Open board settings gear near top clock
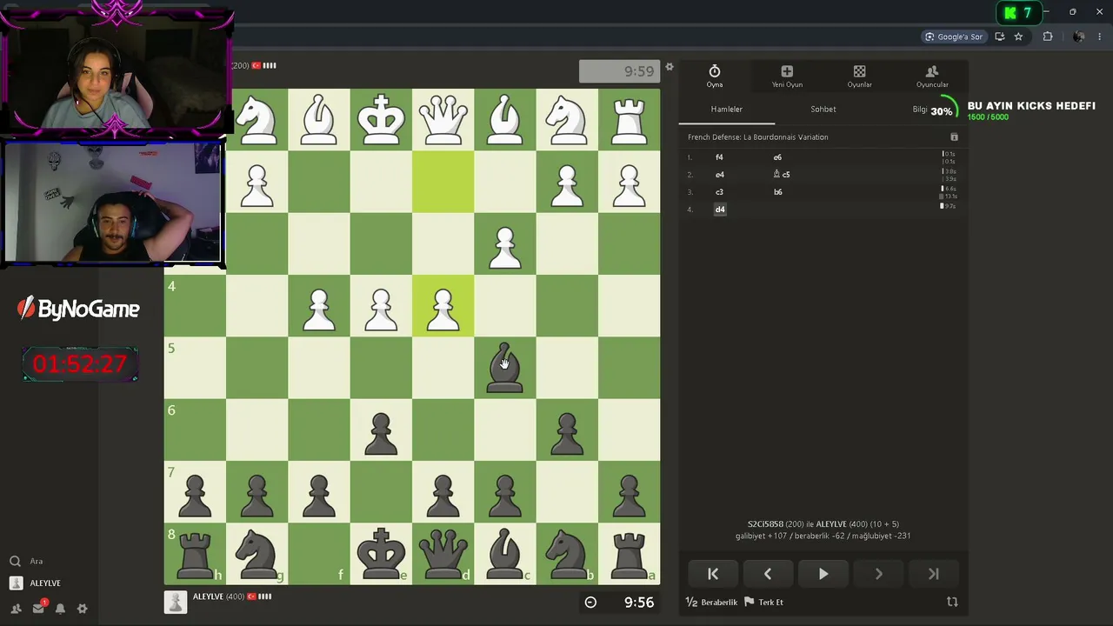1113x626 pixels. click(670, 67)
